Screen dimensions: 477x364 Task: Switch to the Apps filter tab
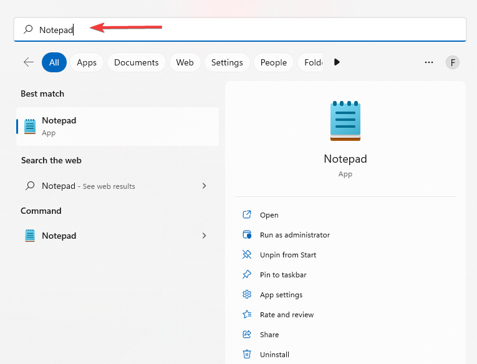[87, 62]
